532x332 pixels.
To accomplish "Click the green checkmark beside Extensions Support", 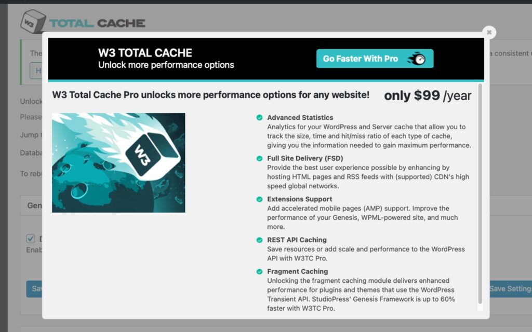I will point(259,199).
